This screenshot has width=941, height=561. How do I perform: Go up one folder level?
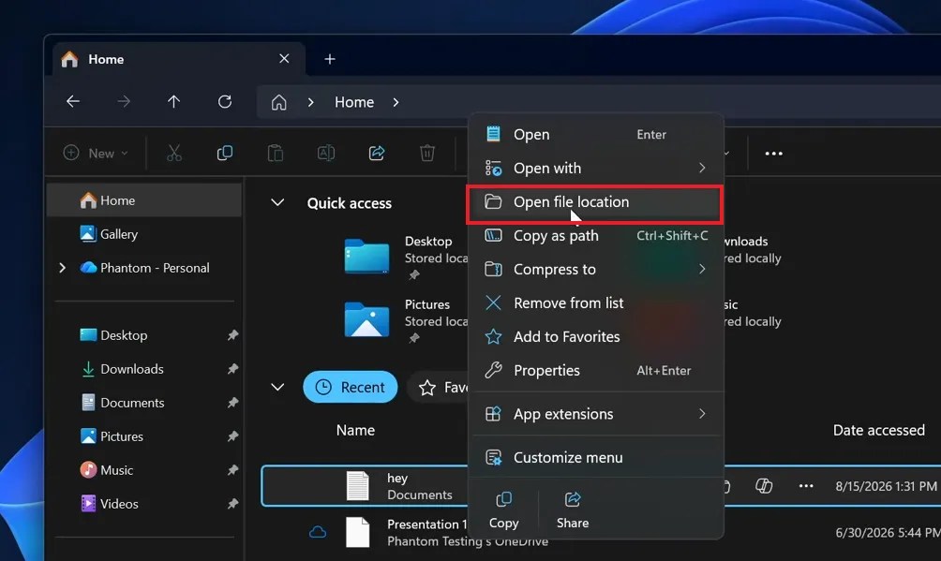tap(174, 102)
